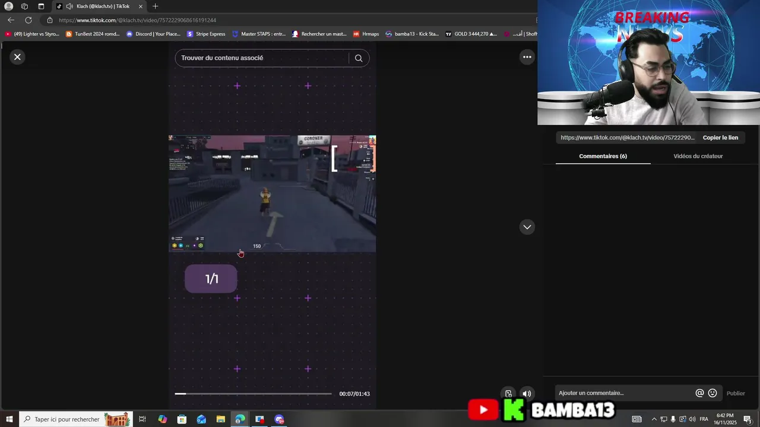Open the Windows Start menu
This screenshot has width=760, height=427.
pos(9,419)
